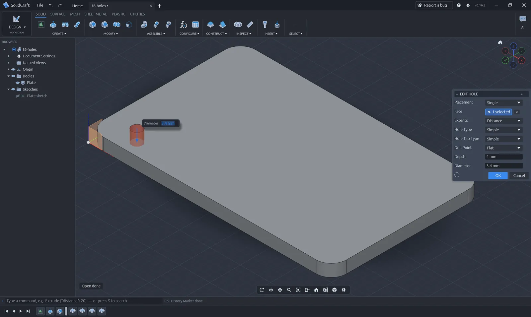
Task: Choose the Zoom magnifier in navigation bar
Action: pyautogui.click(x=289, y=290)
